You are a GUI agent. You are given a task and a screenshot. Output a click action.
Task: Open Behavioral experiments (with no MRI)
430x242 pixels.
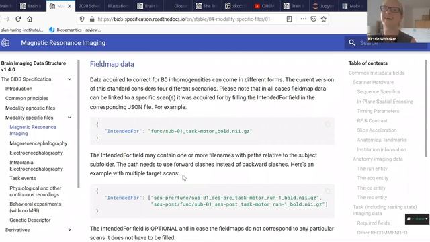click(36, 207)
